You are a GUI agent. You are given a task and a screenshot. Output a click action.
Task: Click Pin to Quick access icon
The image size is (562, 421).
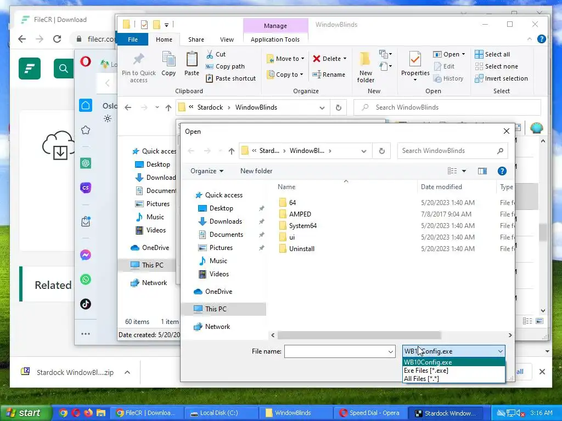(x=138, y=59)
